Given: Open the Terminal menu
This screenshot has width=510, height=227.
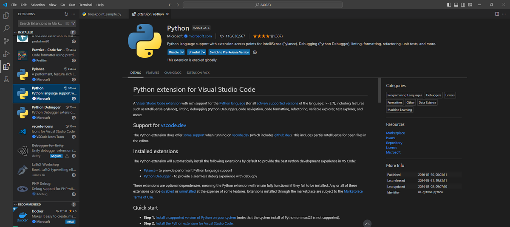Looking at the screenshot, I should coord(85,5).
